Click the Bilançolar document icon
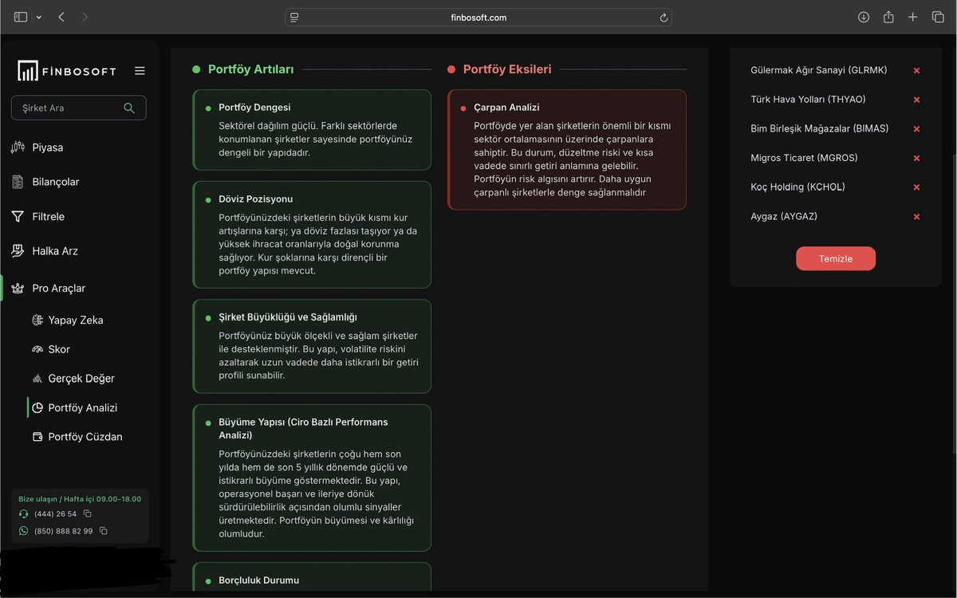The height and width of the screenshot is (598, 957). 18,182
